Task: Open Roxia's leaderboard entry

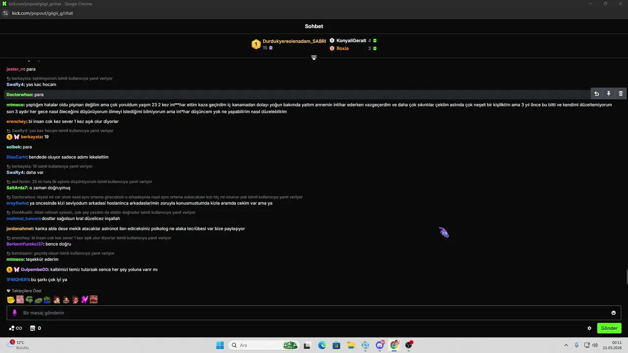Action: pos(342,49)
